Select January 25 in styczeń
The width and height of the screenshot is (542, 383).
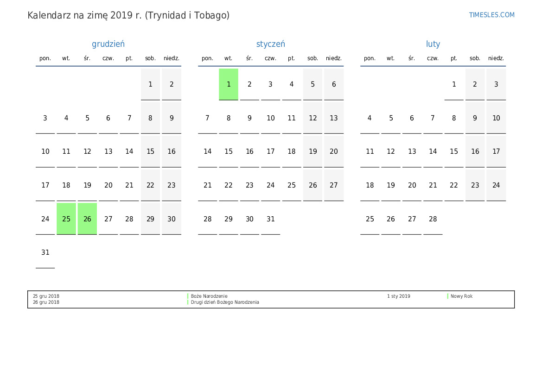point(292,185)
